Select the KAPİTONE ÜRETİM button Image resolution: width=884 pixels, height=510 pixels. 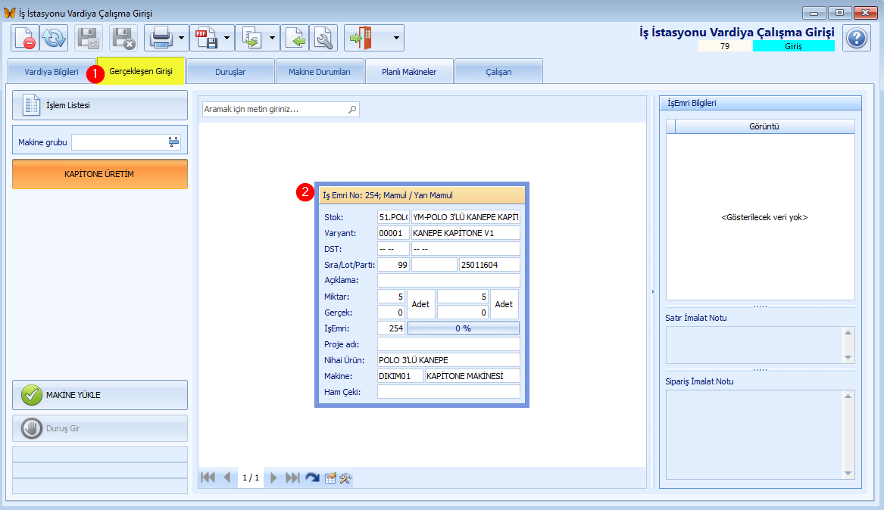point(100,174)
